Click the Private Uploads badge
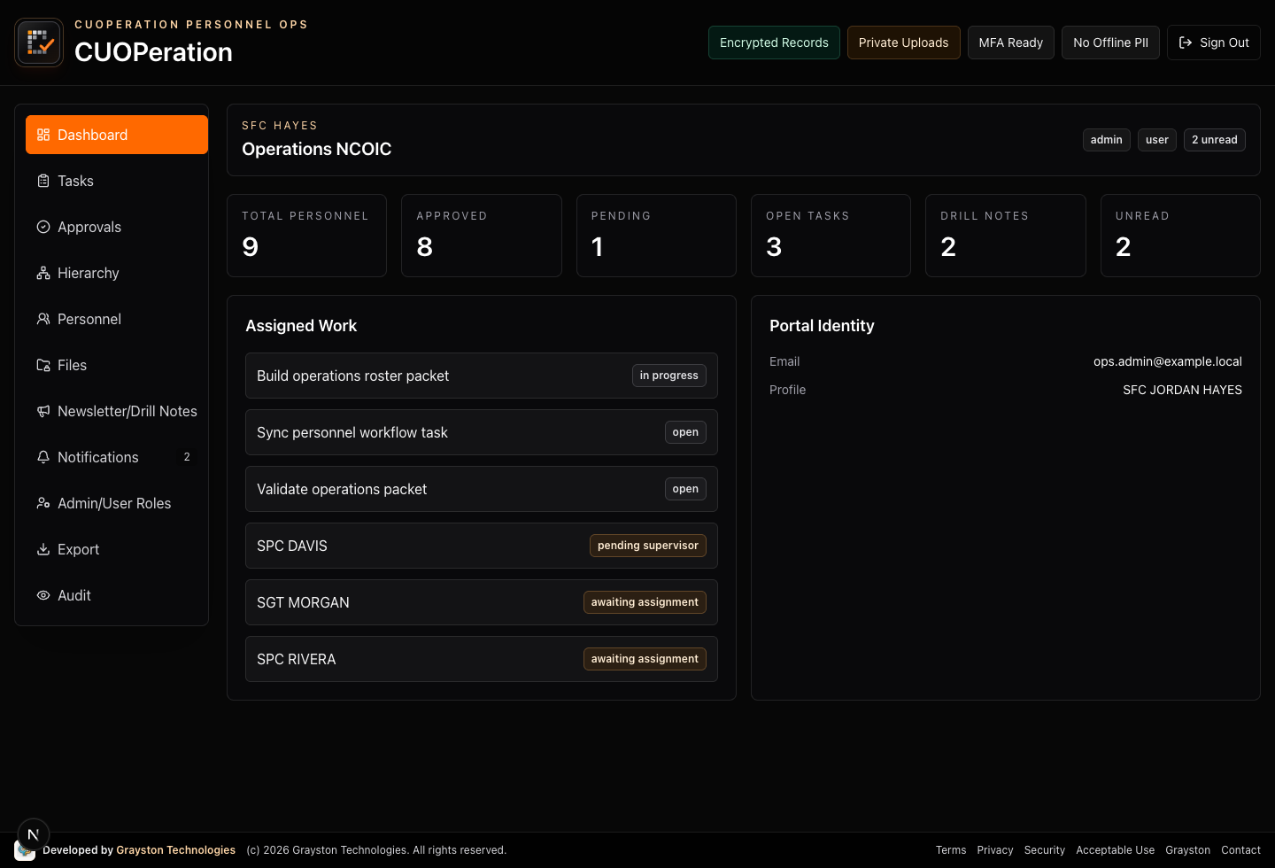This screenshot has height=868, width=1275. pyautogui.click(x=903, y=43)
